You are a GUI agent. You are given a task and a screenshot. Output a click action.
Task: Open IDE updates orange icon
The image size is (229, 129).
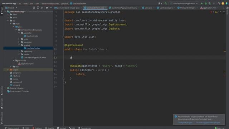click(223, 3)
